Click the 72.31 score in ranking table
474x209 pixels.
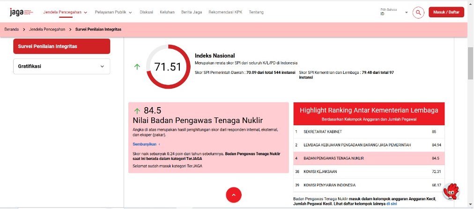coord(437,172)
